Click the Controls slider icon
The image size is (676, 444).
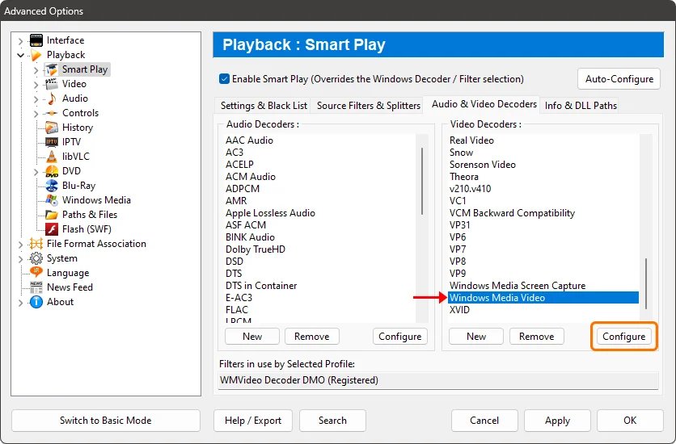click(52, 113)
